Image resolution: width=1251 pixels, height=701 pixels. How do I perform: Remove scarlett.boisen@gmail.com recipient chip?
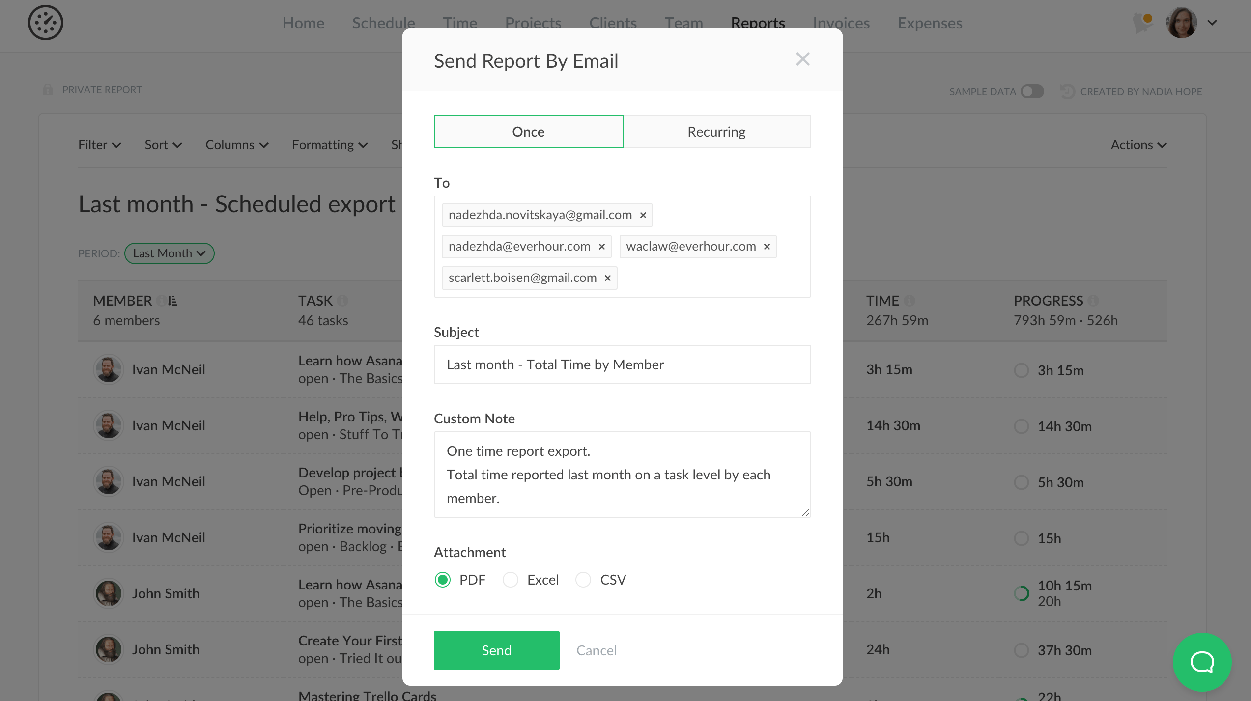[x=607, y=278]
